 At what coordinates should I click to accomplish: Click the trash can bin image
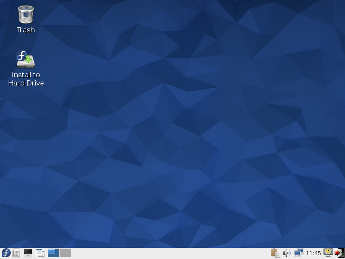[26, 15]
